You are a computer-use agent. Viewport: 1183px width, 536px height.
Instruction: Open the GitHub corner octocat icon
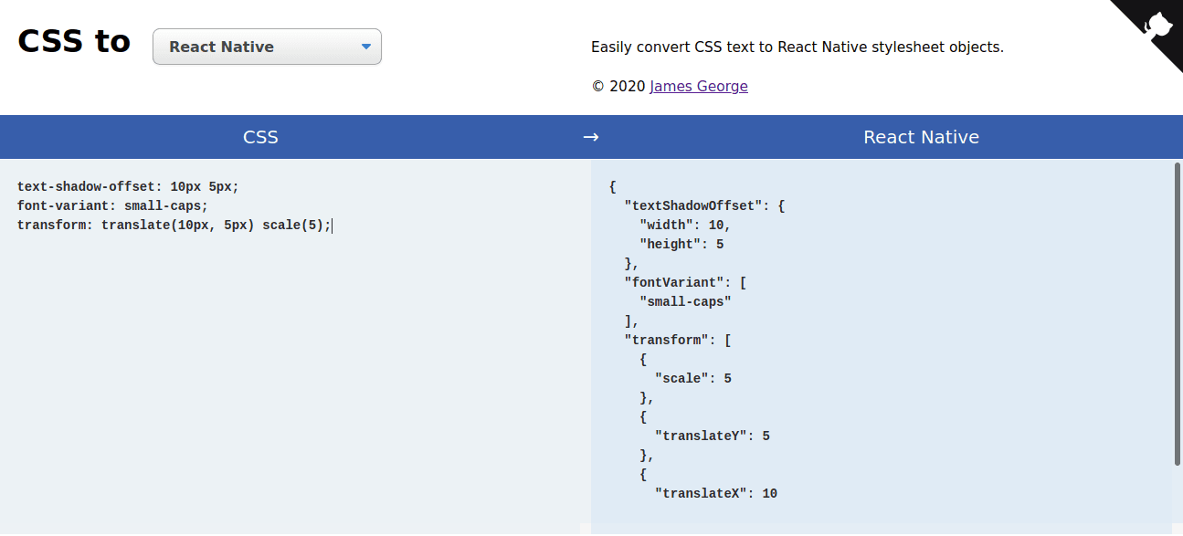(x=1158, y=24)
